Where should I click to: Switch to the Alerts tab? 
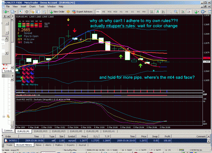point(48,145)
